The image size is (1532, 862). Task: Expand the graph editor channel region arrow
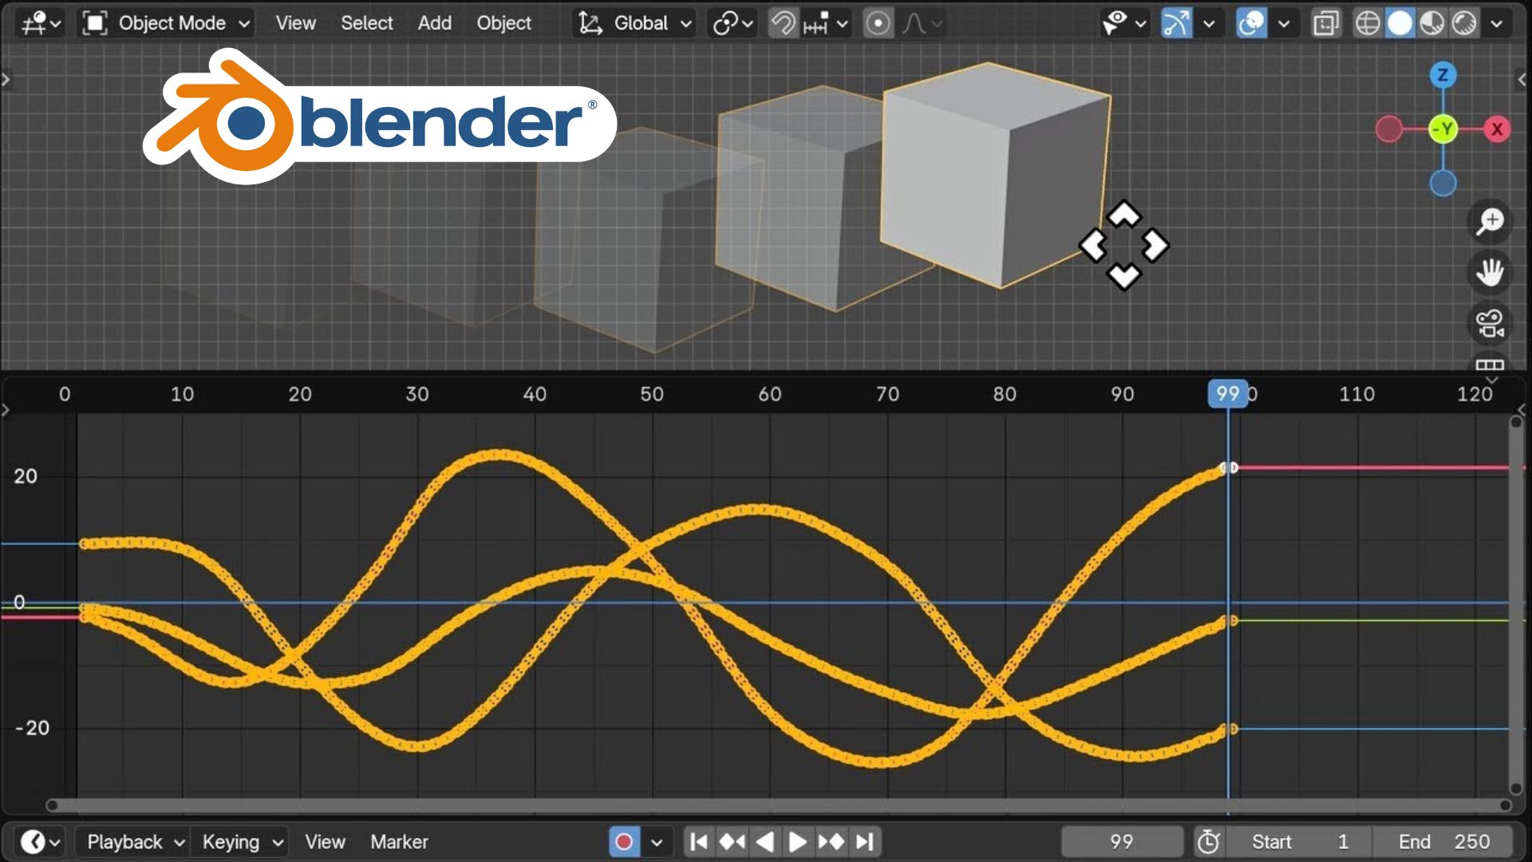point(6,410)
